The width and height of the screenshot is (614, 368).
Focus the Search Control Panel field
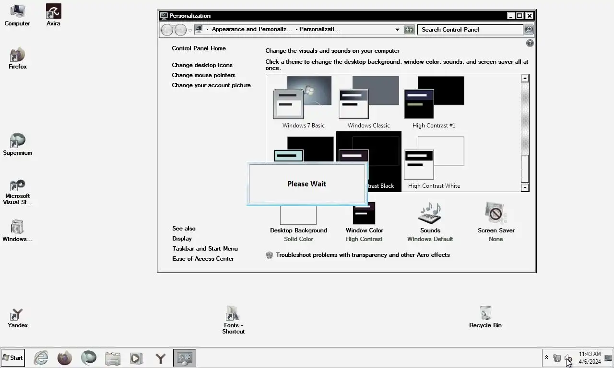tap(470, 30)
